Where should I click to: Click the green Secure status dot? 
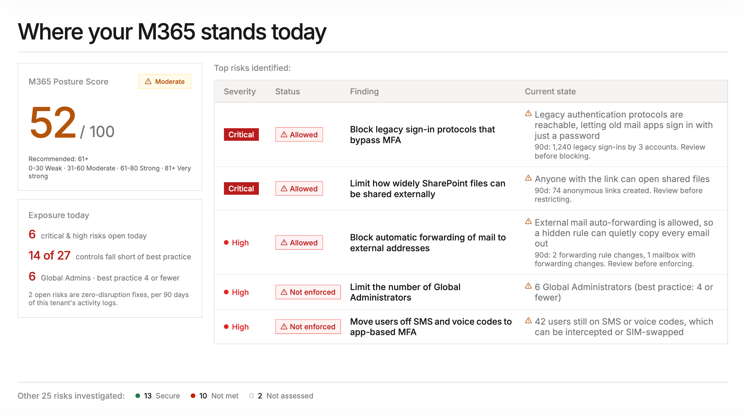coord(138,396)
